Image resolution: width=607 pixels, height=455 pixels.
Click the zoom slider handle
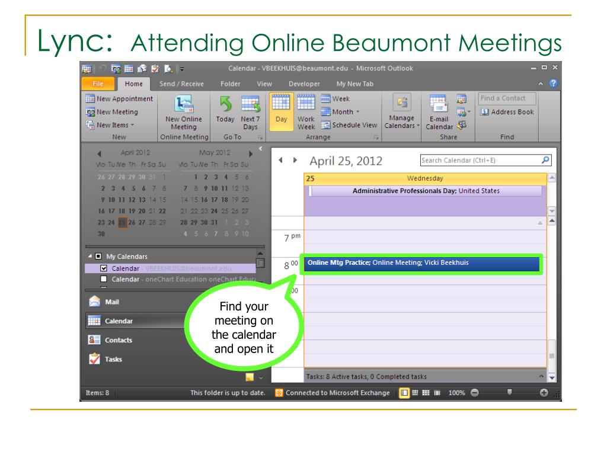coord(509,392)
